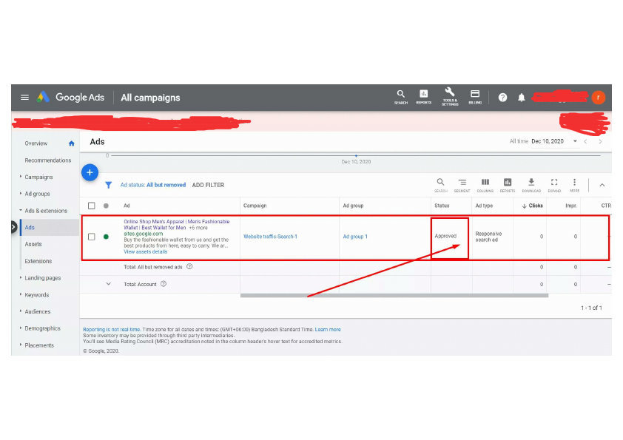Open the Help question mark icon
The width and height of the screenshot is (623, 440).
[502, 98]
